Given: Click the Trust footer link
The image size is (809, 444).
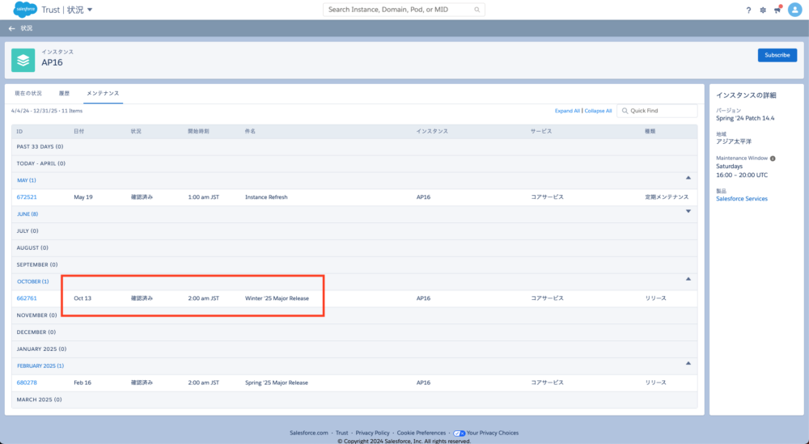Looking at the screenshot, I should click(x=341, y=433).
